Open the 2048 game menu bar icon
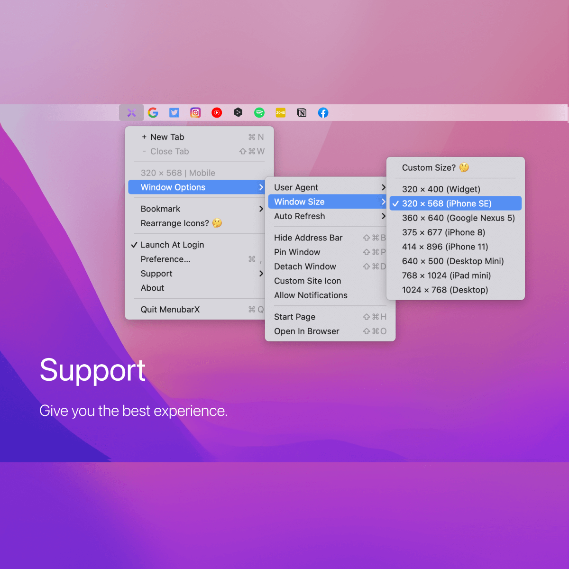The width and height of the screenshot is (569, 569). [x=281, y=113]
